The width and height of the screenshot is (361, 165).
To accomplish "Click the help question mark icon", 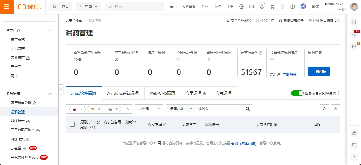I will click(x=292, y=6).
